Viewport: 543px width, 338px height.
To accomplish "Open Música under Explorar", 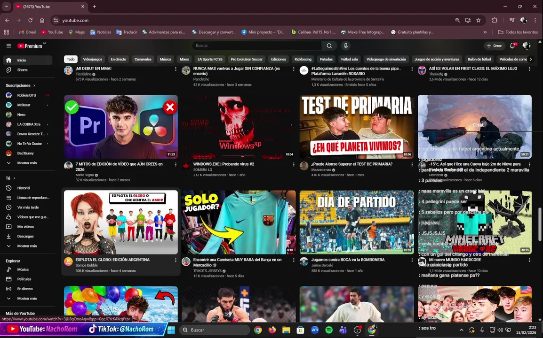I will (28, 269).
